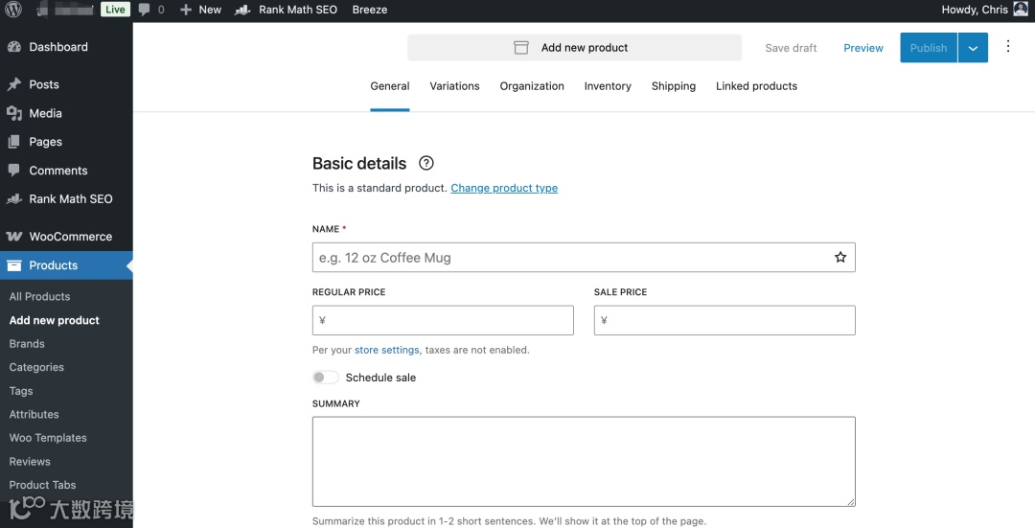This screenshot has height=528, width=1035.
Task: Open the comments bubble icon in admin bar
Action: point(144,10)
